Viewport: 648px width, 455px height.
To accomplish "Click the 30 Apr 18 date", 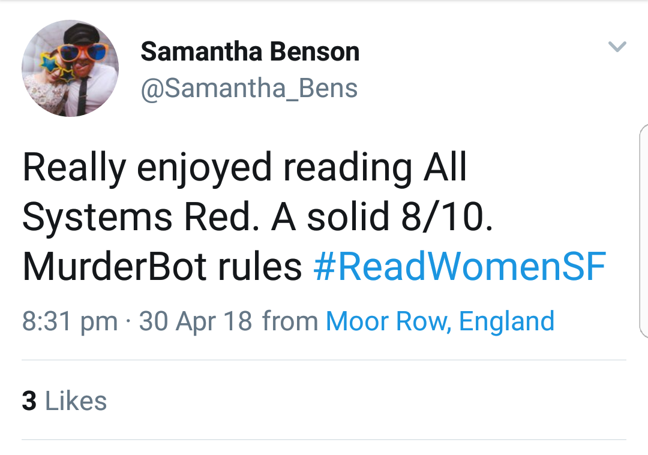I will tap(196, 321).
